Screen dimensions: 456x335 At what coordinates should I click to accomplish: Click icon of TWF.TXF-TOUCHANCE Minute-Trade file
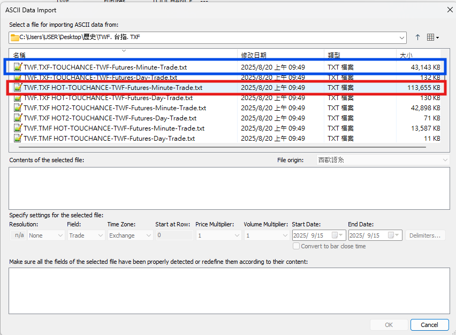coord(18,67)
